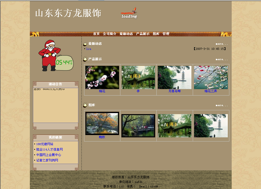Click 'more...' next to 最新动态
The height and width of the screenshot is (189, 261).
click(222, 44)
